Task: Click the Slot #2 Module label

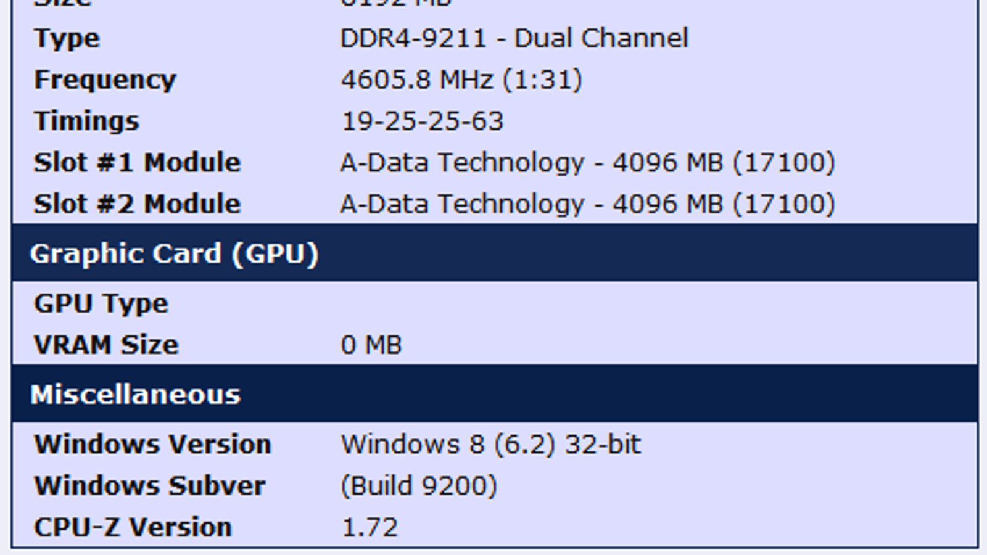Action: point(137,204)
